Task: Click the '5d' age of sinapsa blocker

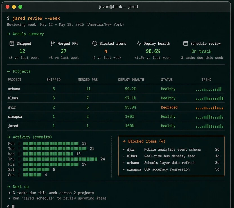Action: (217, 169)
